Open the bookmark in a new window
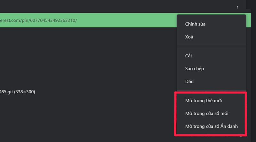 [207, 114]
